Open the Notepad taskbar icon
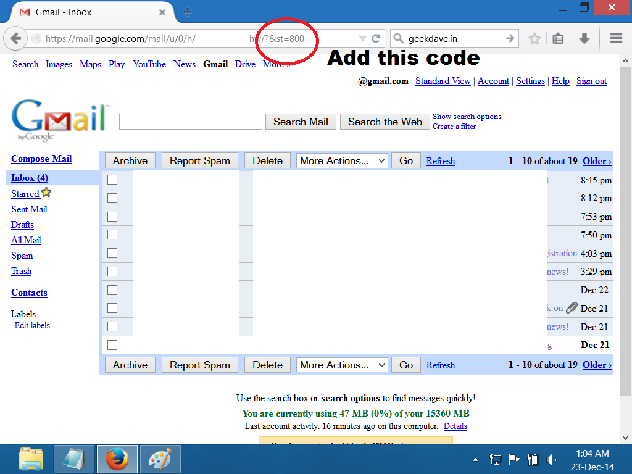Image resolution: width=632 pixels, height=474 pixels. point(74,459)
